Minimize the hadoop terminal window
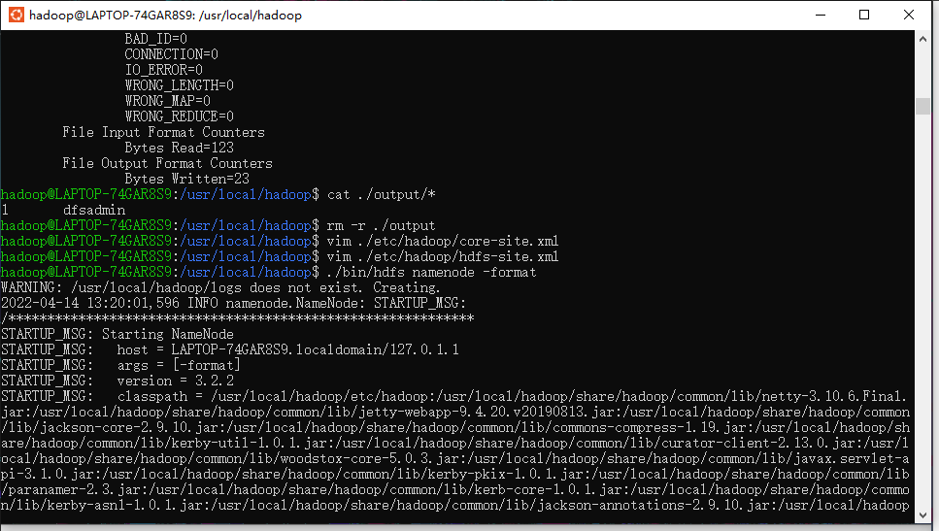939x531 pixels. pyautogui.click(x=821, y=15)
